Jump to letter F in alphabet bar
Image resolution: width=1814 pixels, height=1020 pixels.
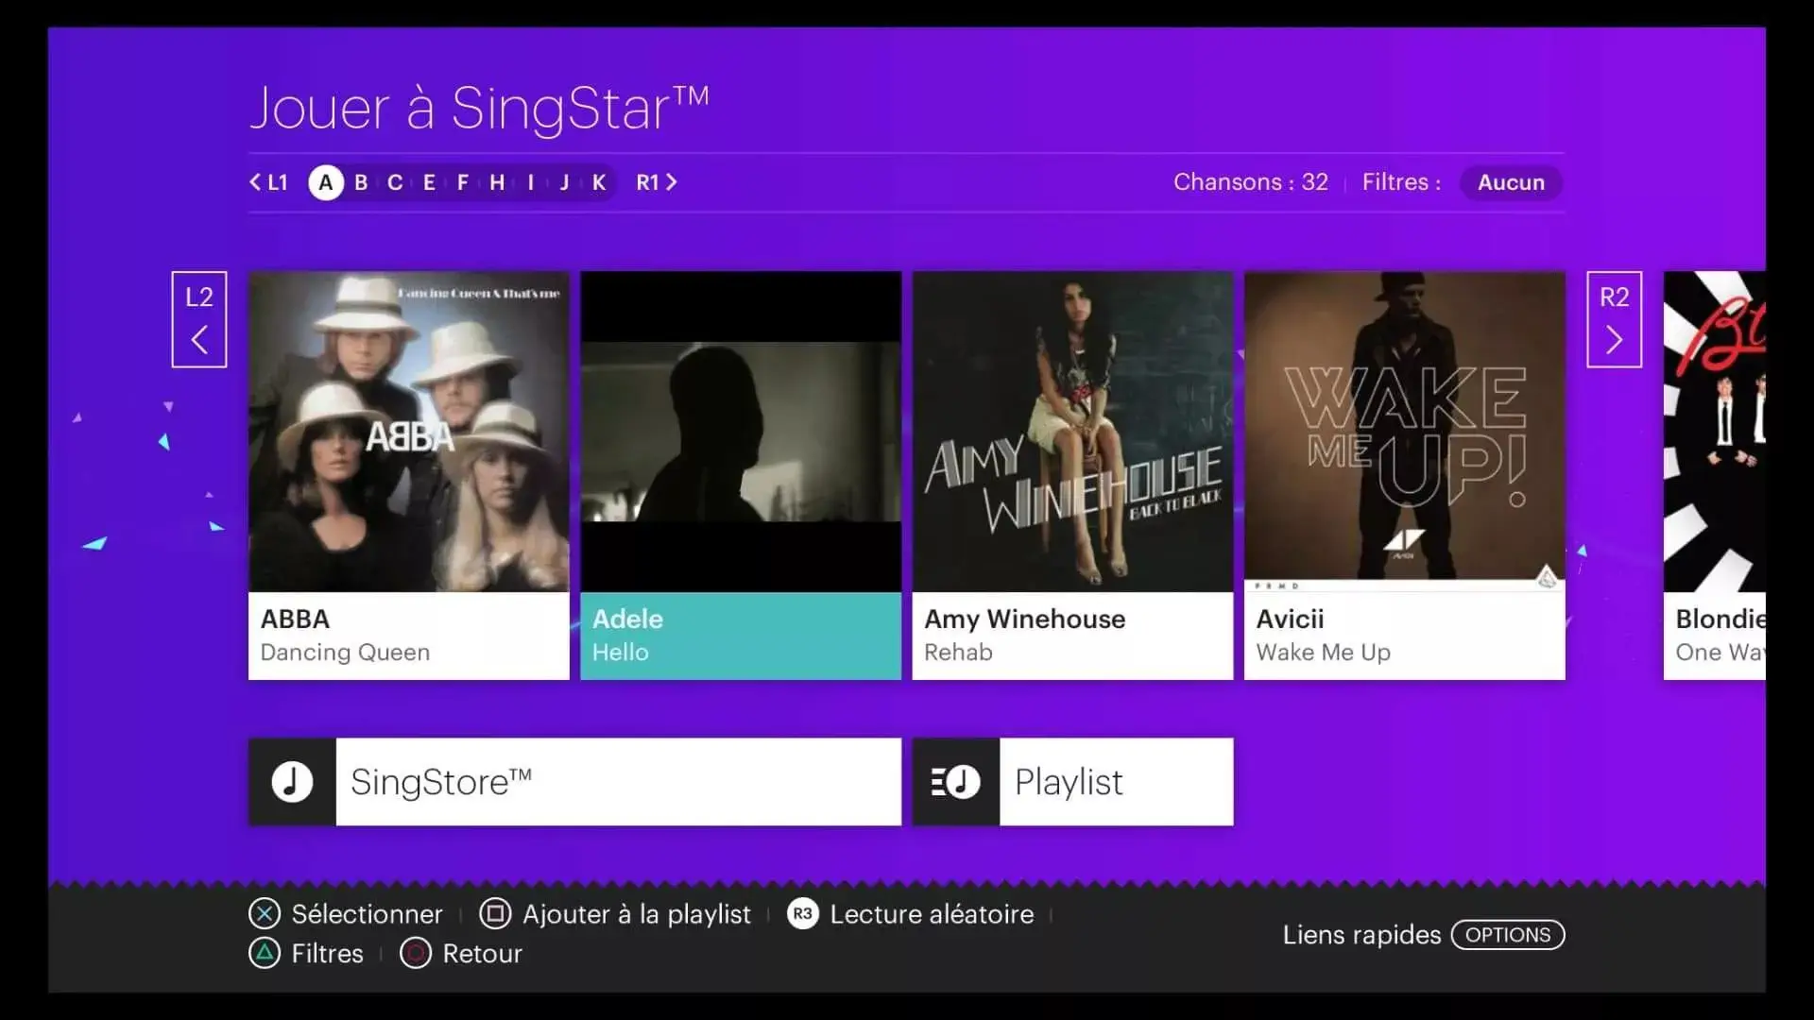tap(463, 182)
